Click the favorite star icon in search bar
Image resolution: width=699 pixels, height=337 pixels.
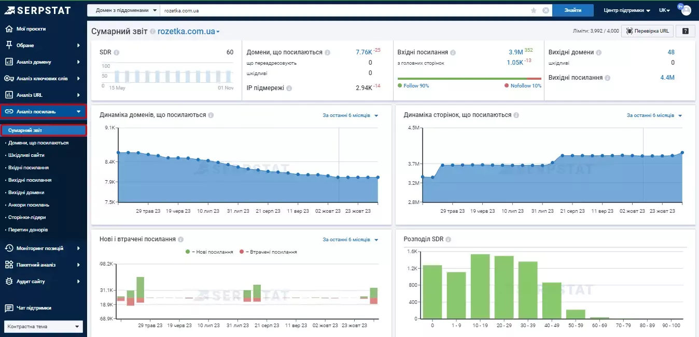[534, 10]
